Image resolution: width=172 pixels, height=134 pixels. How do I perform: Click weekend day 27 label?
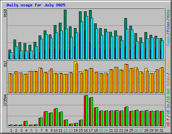(141, 130)
